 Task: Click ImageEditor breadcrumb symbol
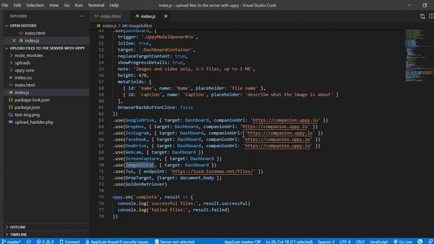[x=137, y=26]
